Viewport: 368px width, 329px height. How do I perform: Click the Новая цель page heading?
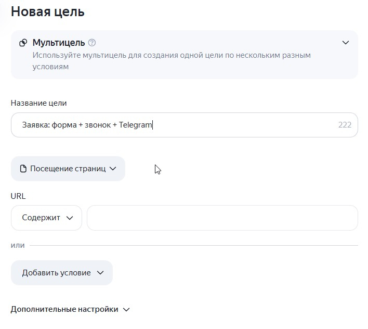click(48, 11)
